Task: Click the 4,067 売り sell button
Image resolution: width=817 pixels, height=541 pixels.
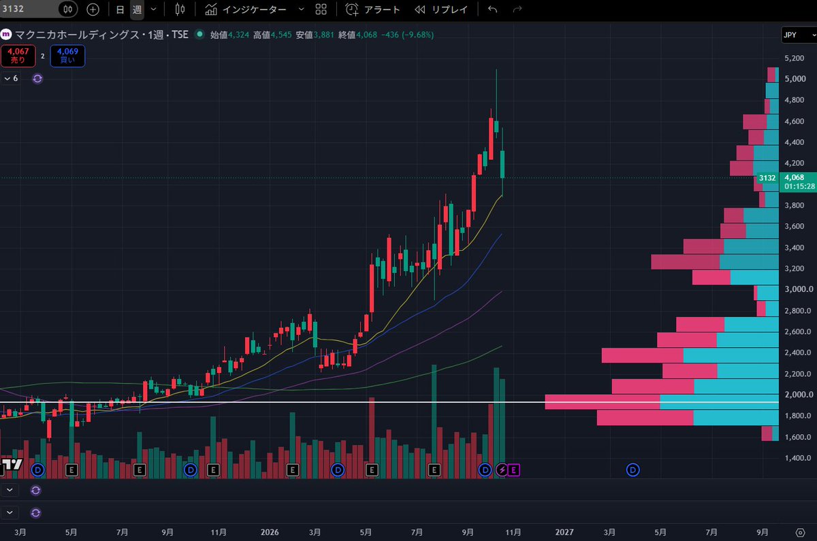Action: pos(18,56)
